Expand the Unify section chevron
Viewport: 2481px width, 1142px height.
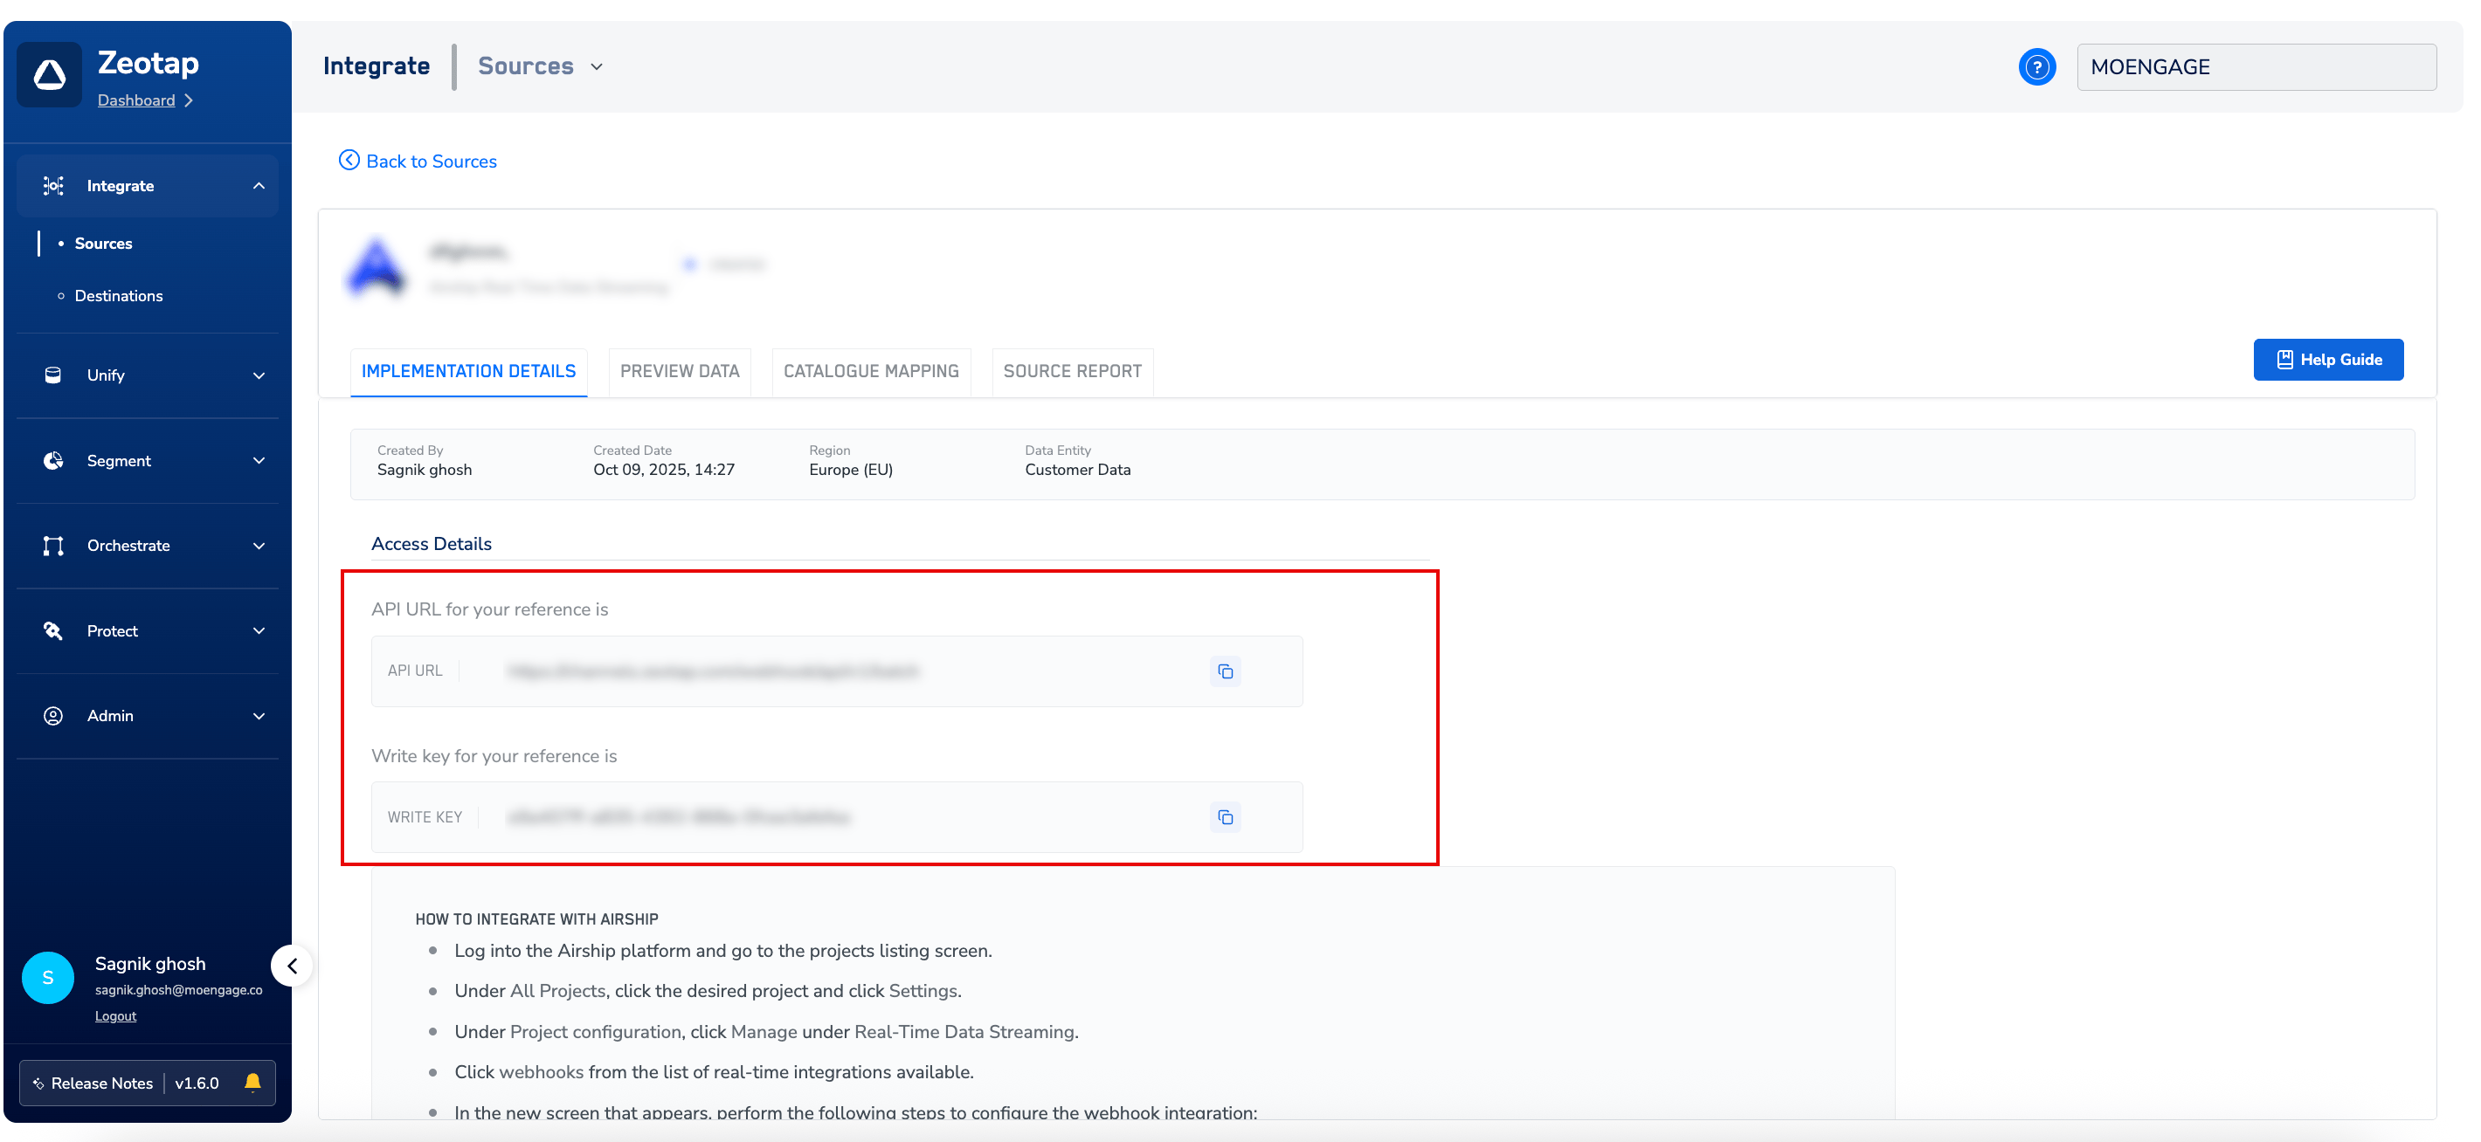pyautogui.click(x=258, y=375)
